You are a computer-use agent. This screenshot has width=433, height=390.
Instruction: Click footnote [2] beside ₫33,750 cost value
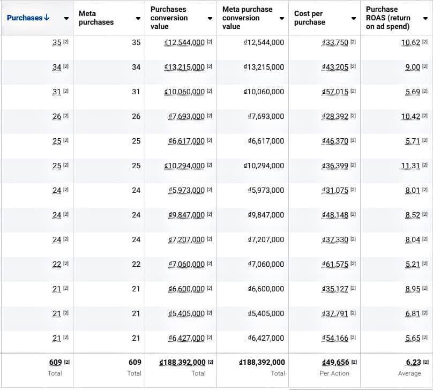(x=353, y=42)
